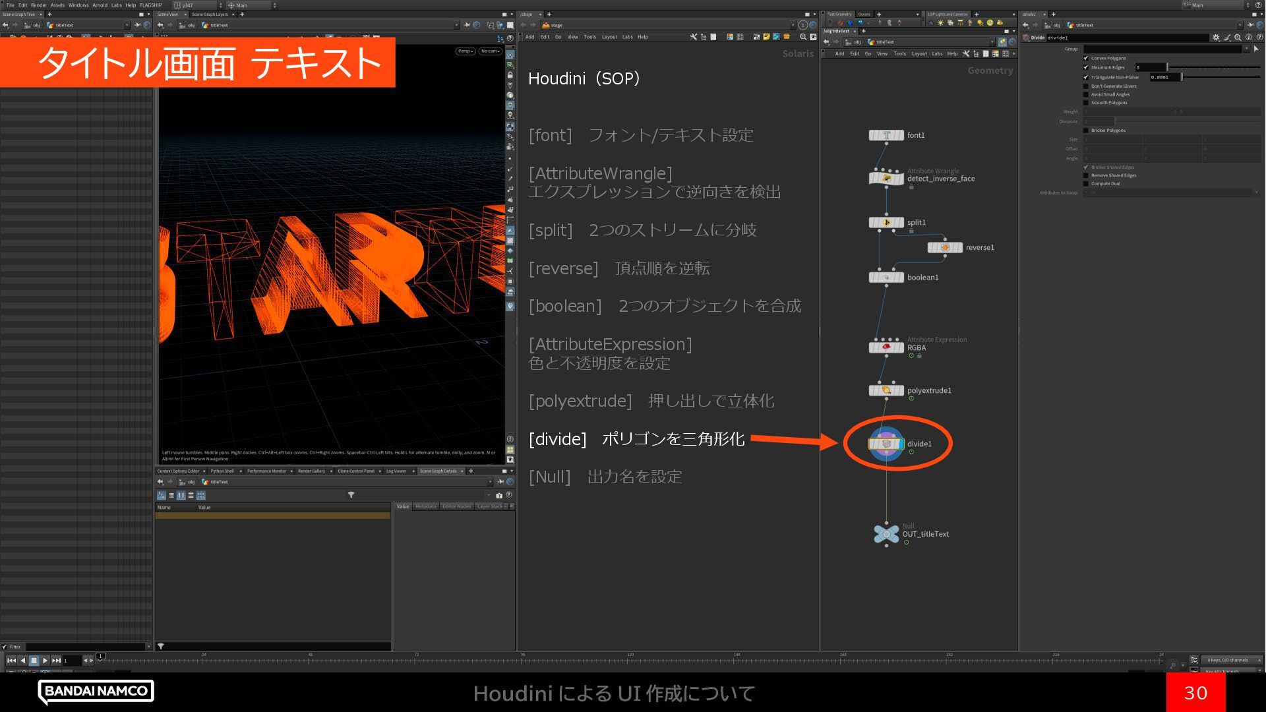Open the Windows menu in the menu bar
Screen dimensions: 1266x712
click(x=78, y=5)
